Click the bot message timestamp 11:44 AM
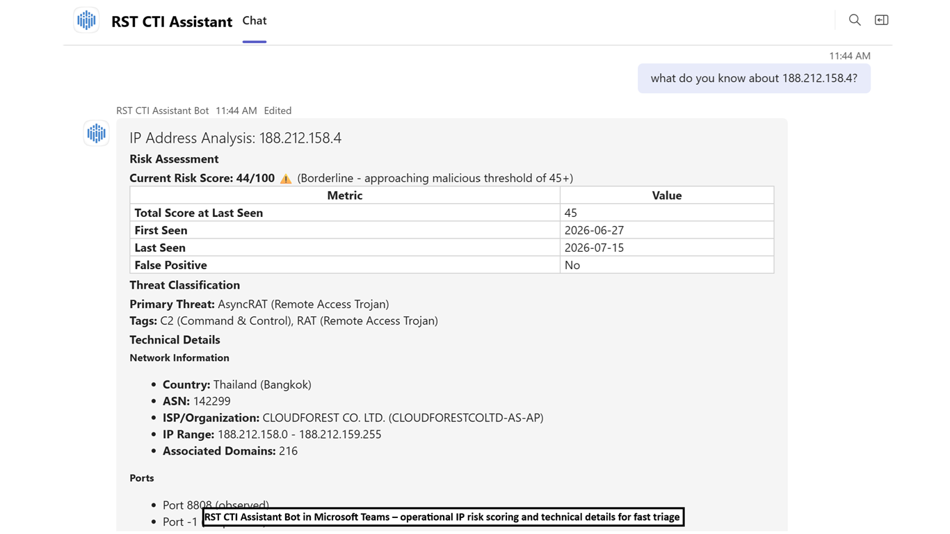The image size is (950, 534). click(x=236, y=111)
